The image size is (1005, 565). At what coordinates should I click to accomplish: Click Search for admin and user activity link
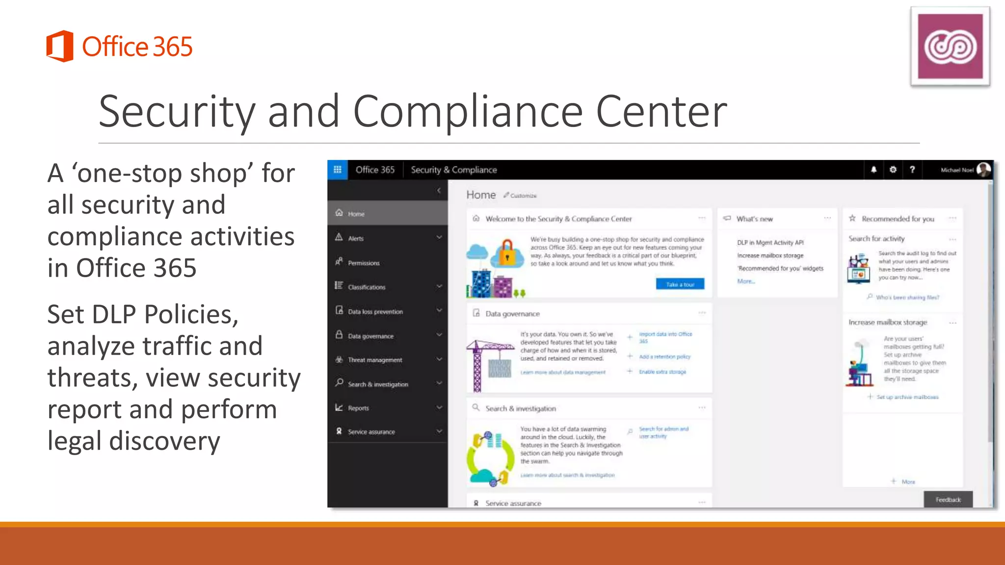[x=663, y=432]
